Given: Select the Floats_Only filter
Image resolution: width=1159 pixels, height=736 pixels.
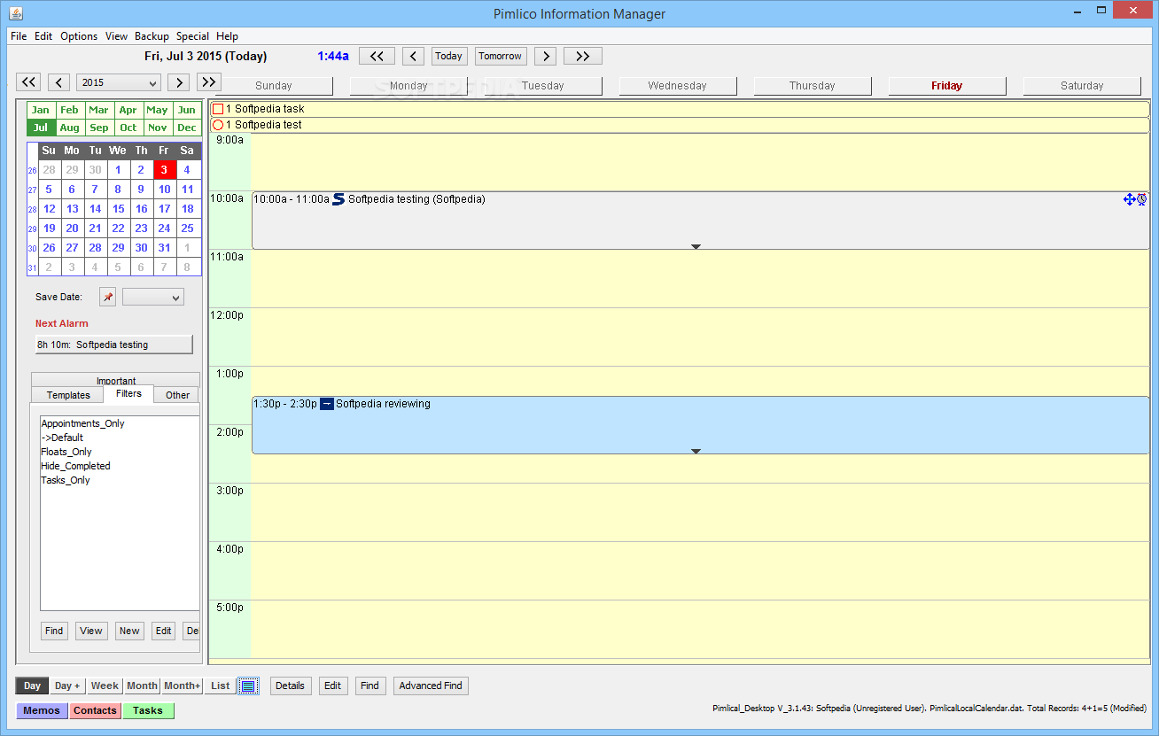Looking at the screenshot, I should pos(66,452).
